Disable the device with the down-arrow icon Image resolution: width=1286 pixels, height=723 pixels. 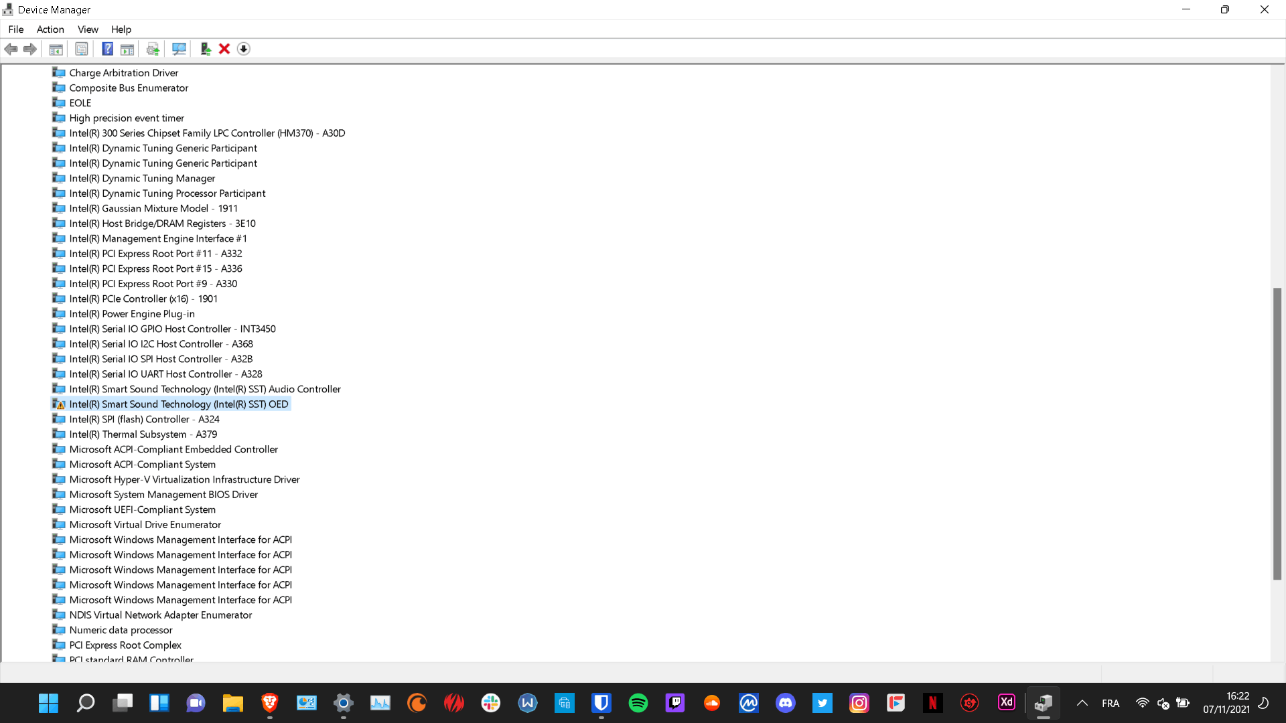[243, 49]
